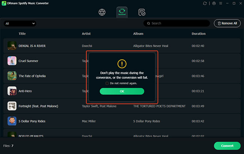Click album Alligator Bites Never Heal in first row
The image size is (244, 154).
(151, 46)
